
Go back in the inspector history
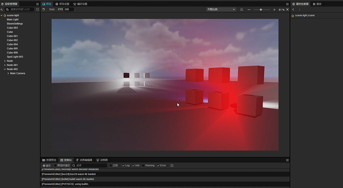coord(293,9)
